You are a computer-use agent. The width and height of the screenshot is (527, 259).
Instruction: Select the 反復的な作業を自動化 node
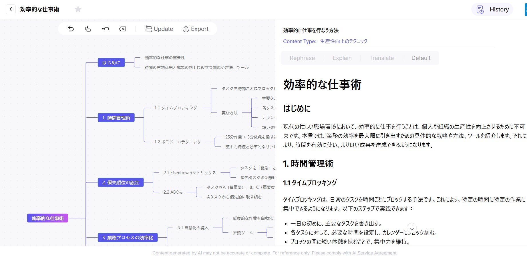(253, 218)
